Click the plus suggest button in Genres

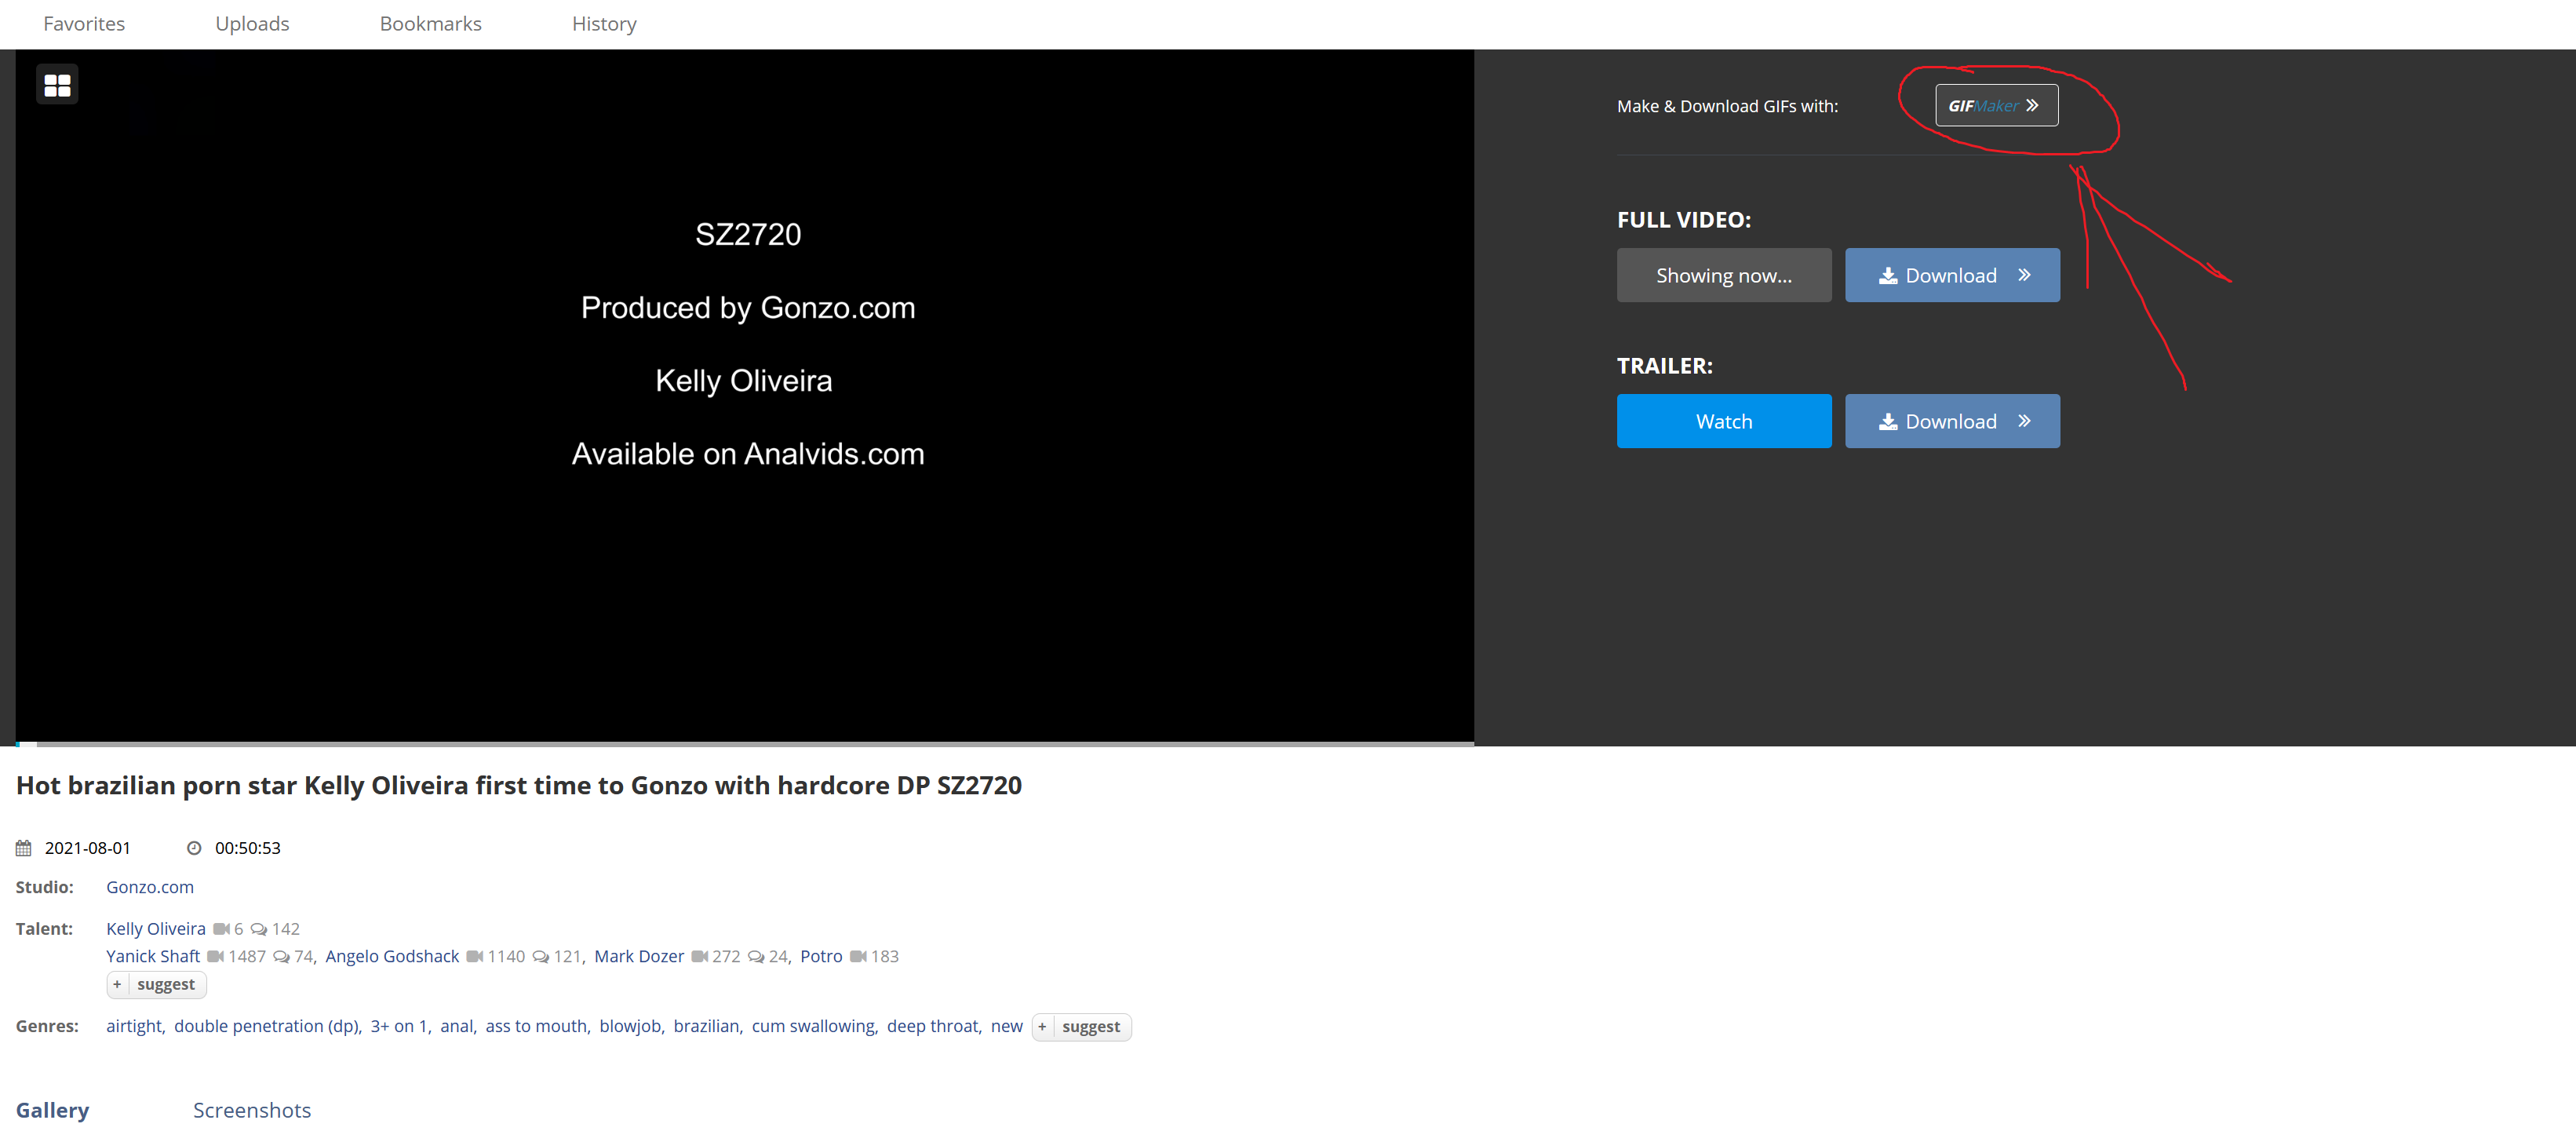[x=1081, y=1027]
